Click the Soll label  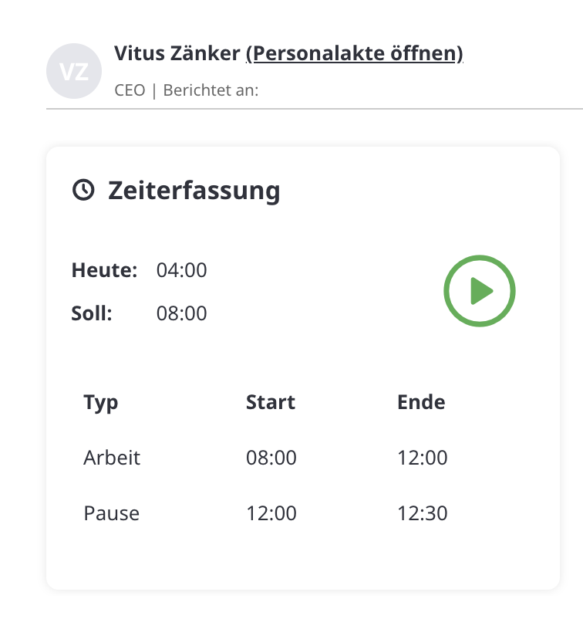point(92,313)
